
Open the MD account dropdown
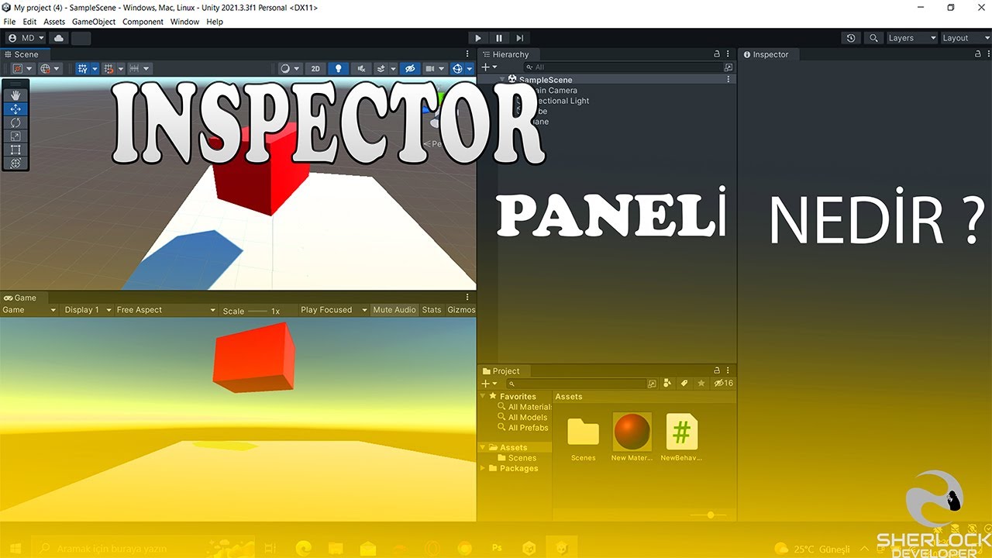[x=25, y=38]
